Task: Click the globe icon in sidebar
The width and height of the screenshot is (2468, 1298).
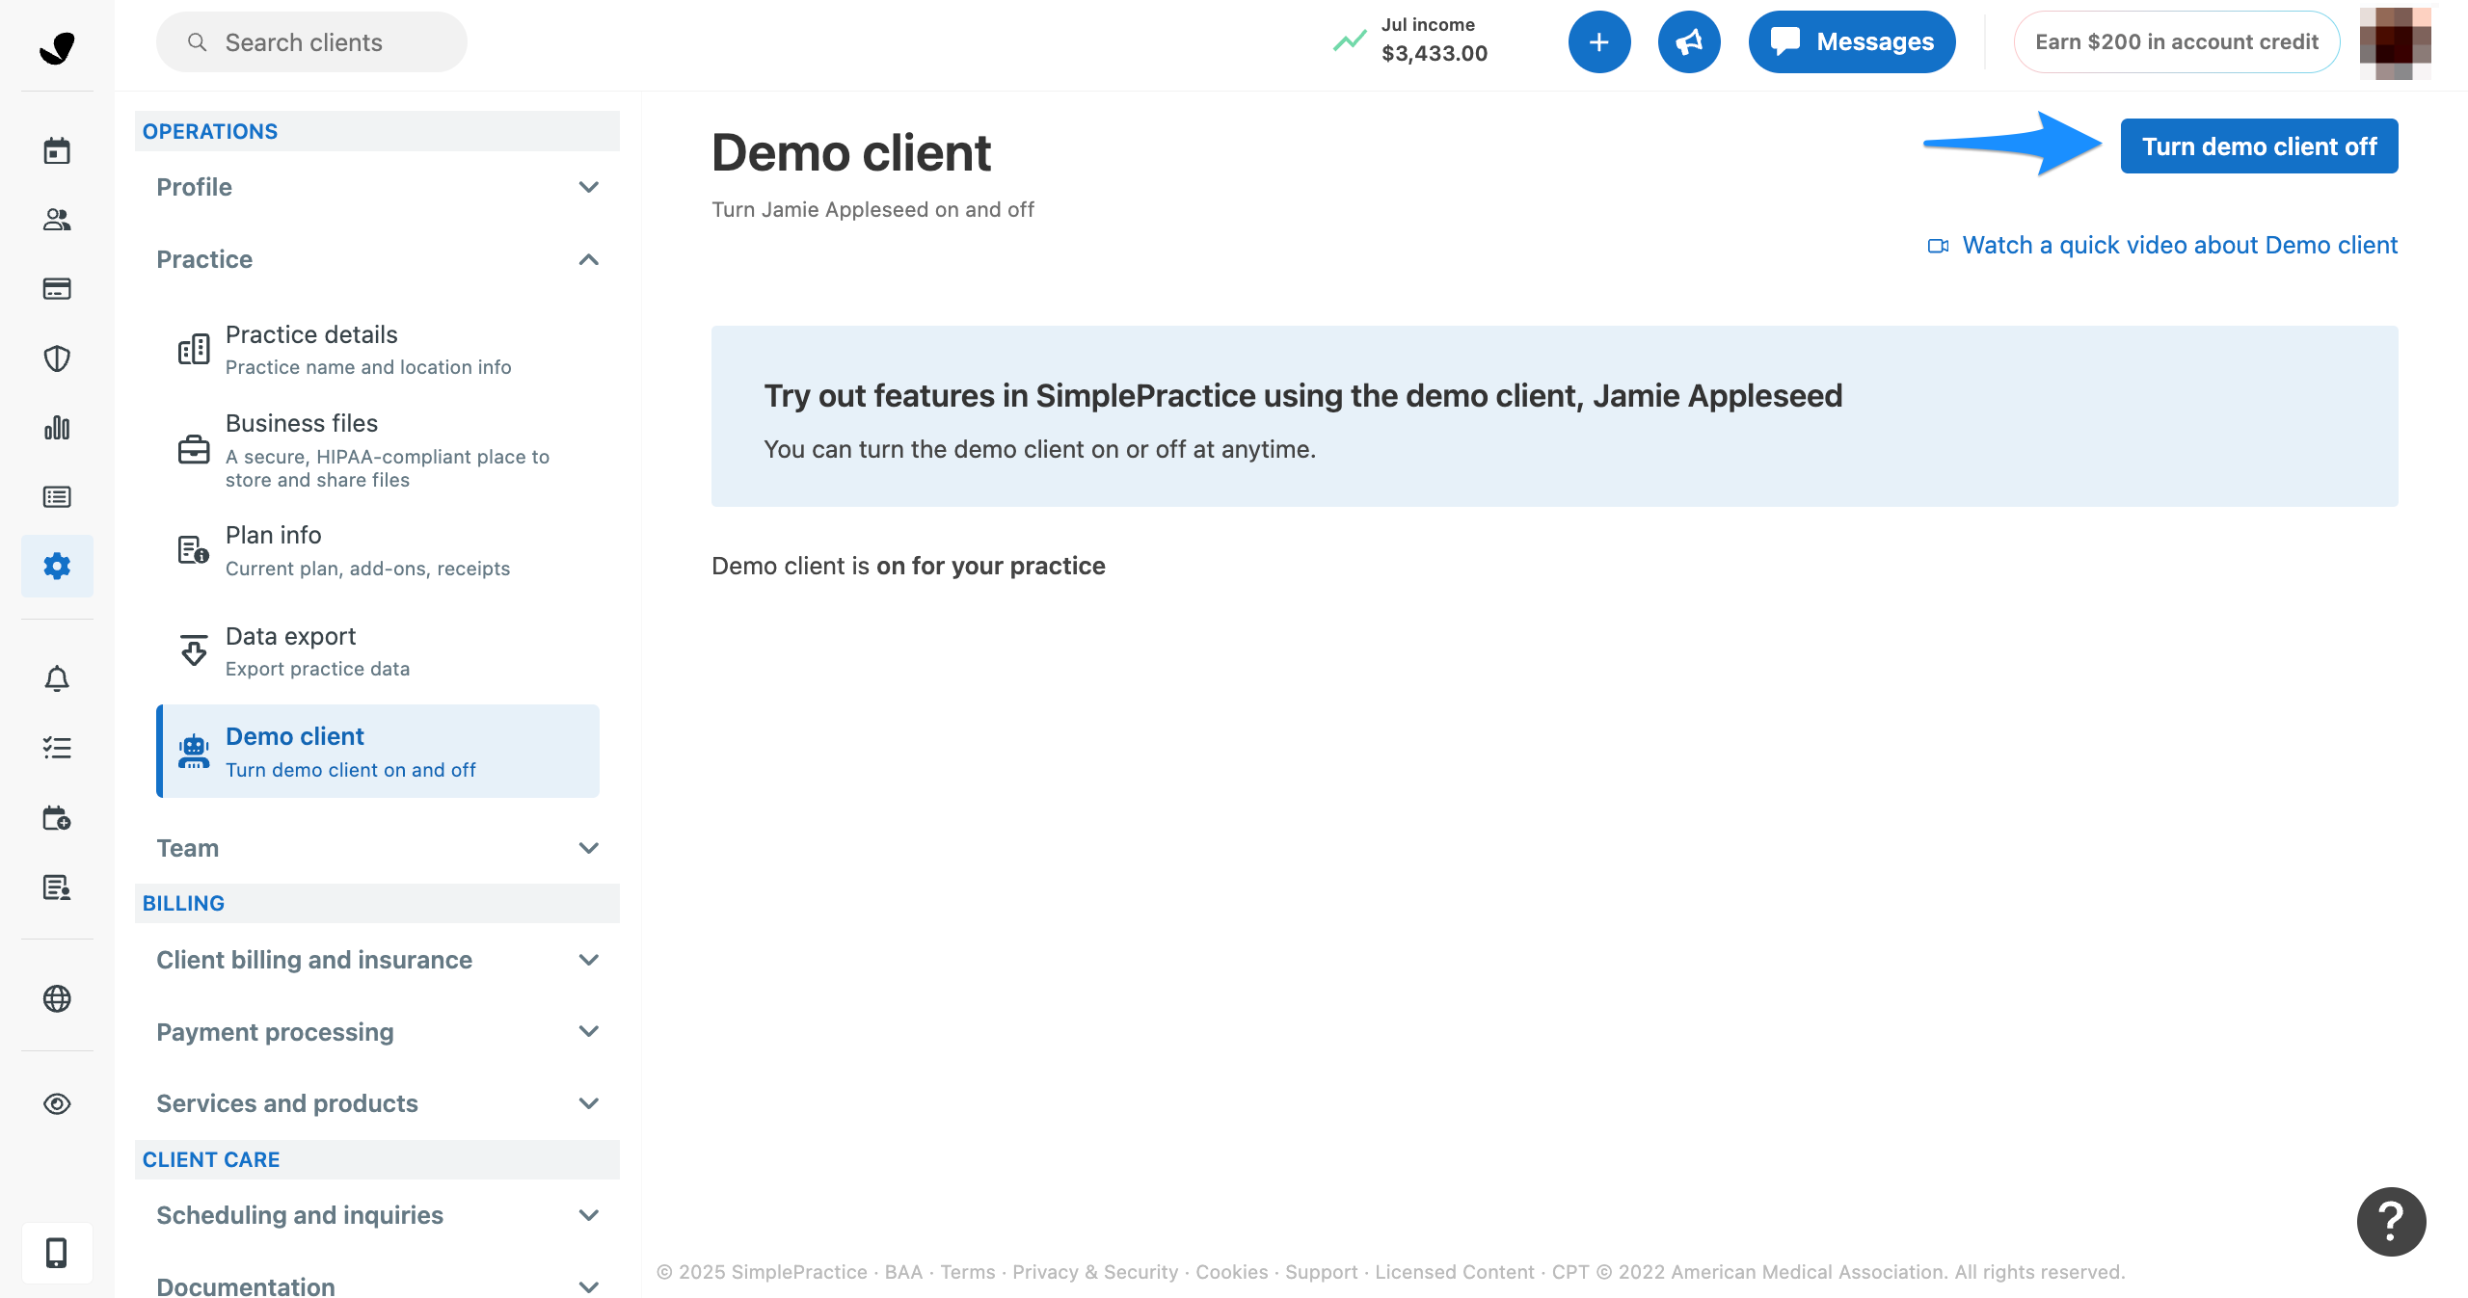Action: pyautogui.click(x=57, y=998)
